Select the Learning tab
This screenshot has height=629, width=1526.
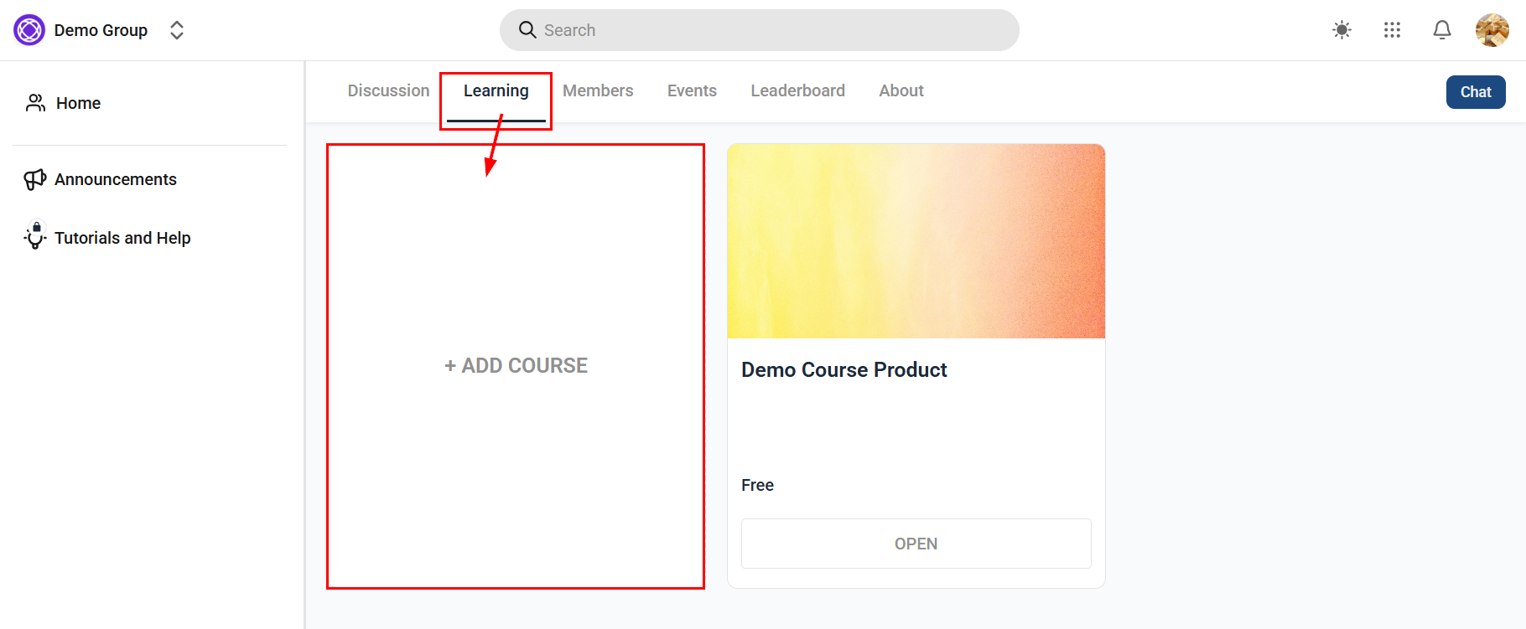496,90
